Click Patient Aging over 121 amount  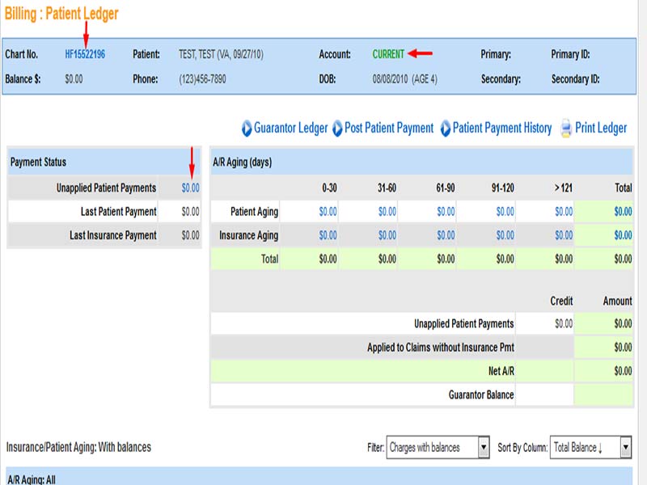(x=564, y=212)
